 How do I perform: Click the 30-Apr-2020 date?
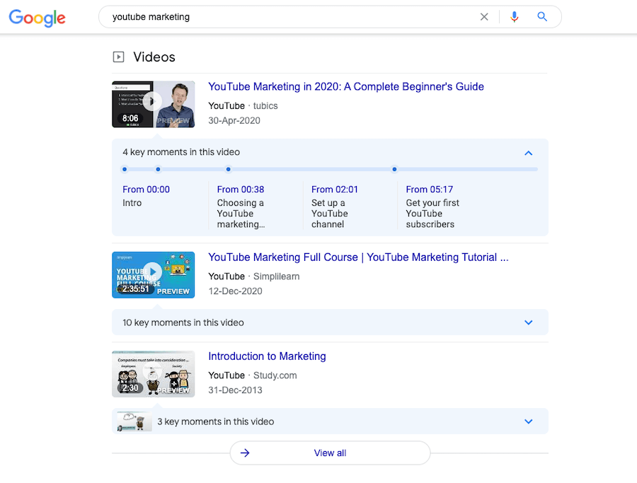234,120
